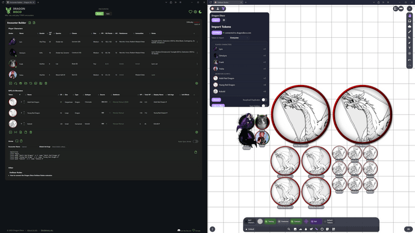Sort player table by Name column
The width and height of the screenshot is (415, 233).
[21, 33]
